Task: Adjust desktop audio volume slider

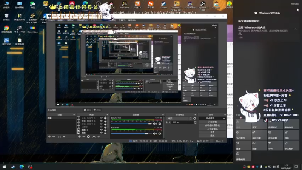Action: point(131,134)
